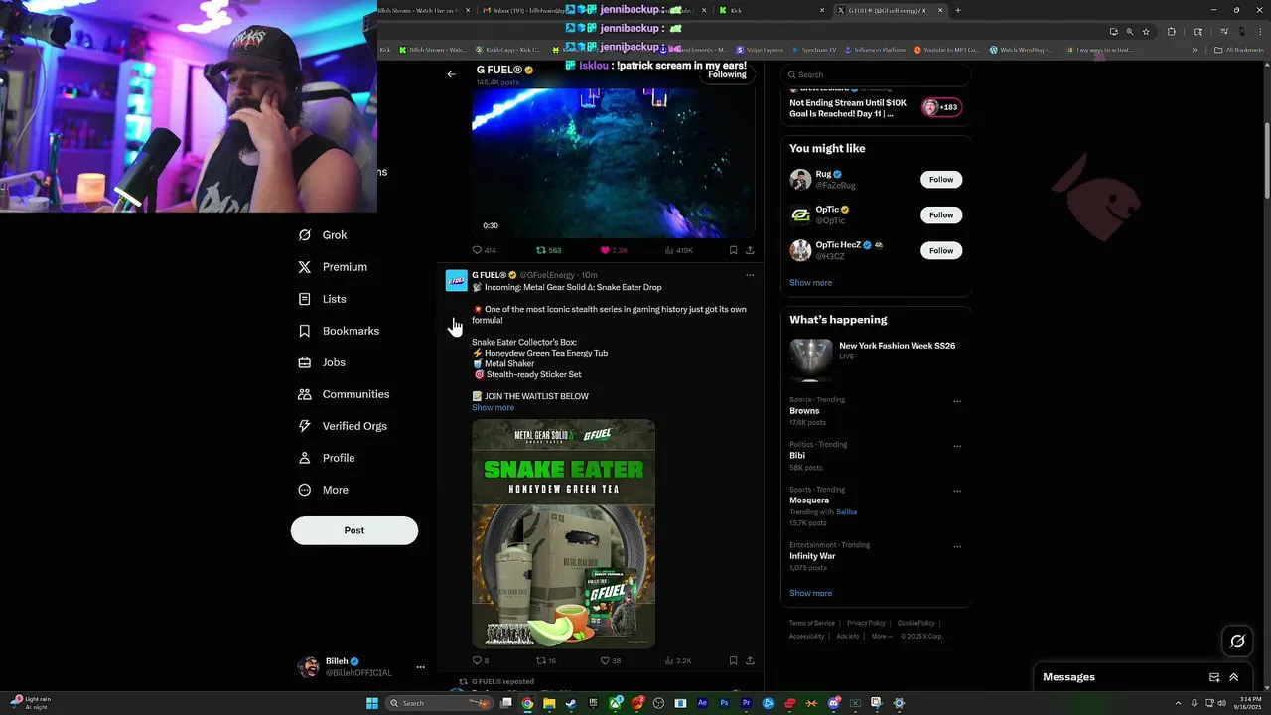Follow OpTic HecZ @H3CZ
Screen dimensions: 1271x715
click(x=941, y=251)
